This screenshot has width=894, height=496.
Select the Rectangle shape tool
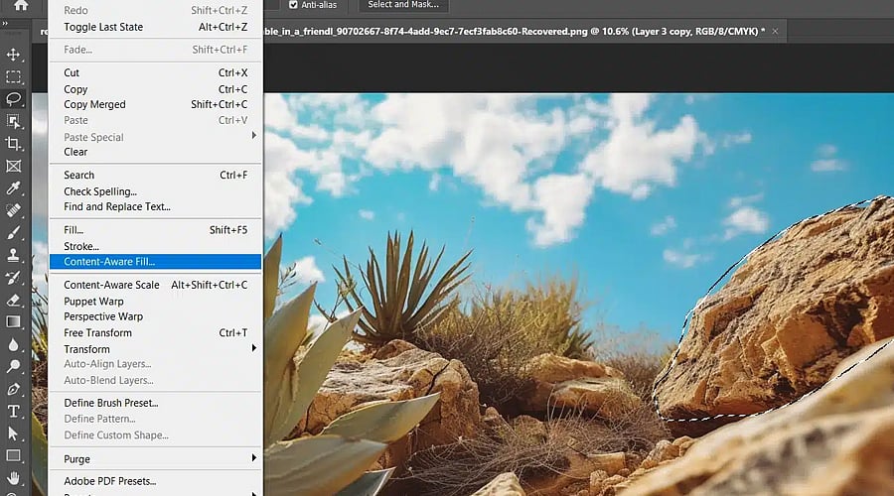coord(13,455)
